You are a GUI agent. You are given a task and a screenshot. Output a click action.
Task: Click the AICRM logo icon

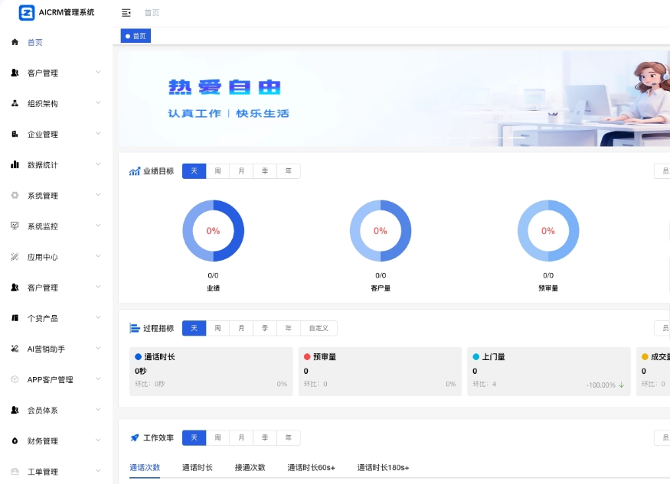(x=27, y=12)
